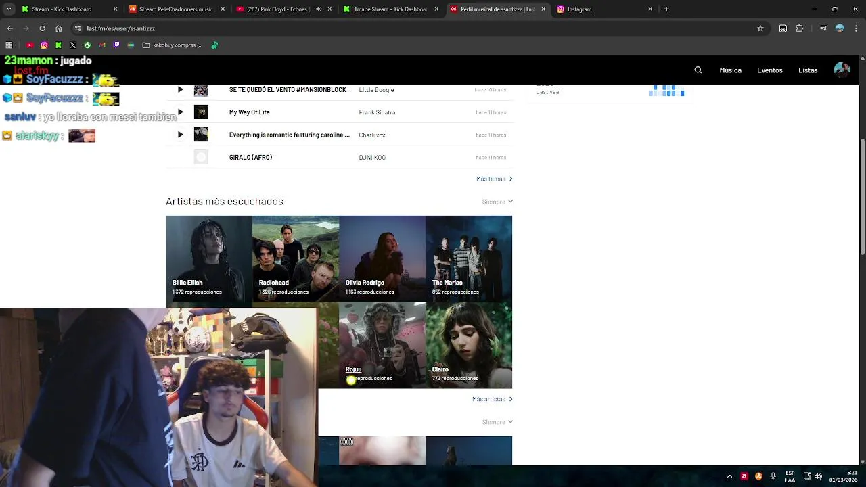Image resolution: width=866 pixels, height=487 pixels.
Task: Open the Frank Sinatra artist link
Action: tap(377, 112)
